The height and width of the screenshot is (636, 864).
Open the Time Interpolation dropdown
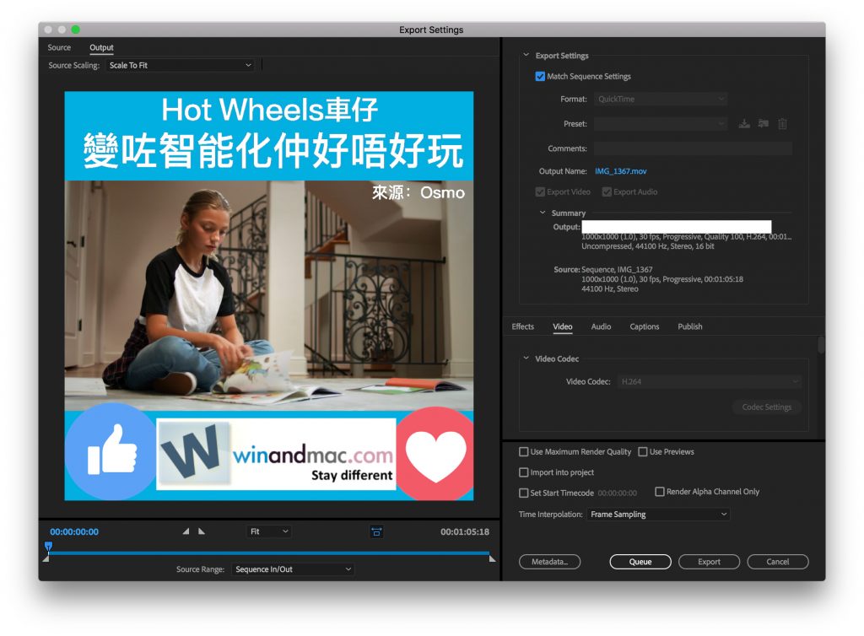(x=658, y=515)
